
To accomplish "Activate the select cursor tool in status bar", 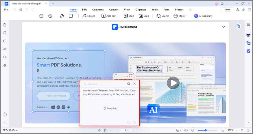I will click(105, 130).
